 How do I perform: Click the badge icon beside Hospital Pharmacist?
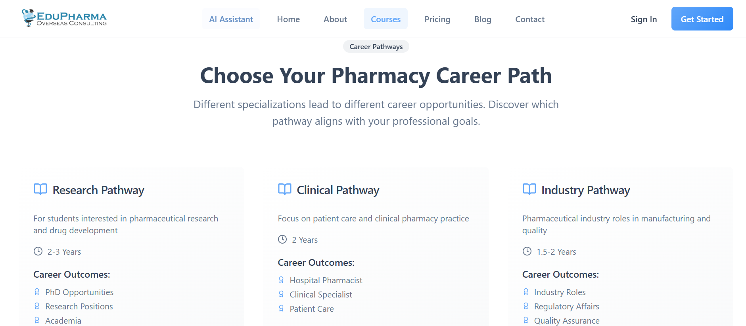point(281,280)
